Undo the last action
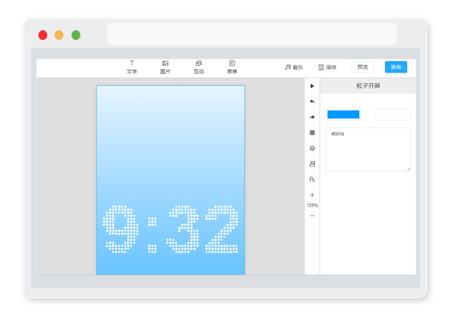Viewport: 451px width, 310px height. click(312, 101)
